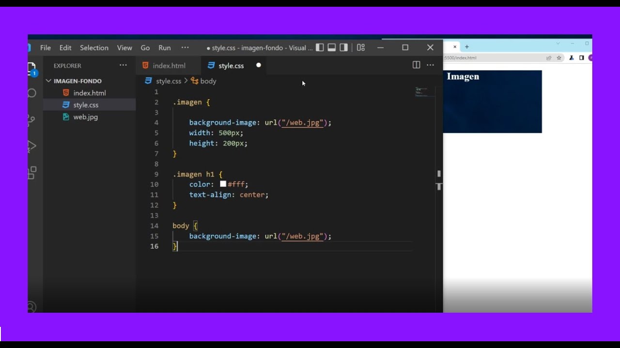Click the body symbol icon in breadcrumb
The image size is (620, 348).
pyautogui.click(x=195, y=81)
